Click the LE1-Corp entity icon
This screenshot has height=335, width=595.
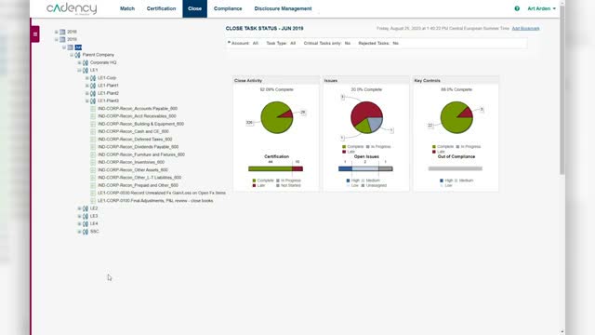click(93, 78)
